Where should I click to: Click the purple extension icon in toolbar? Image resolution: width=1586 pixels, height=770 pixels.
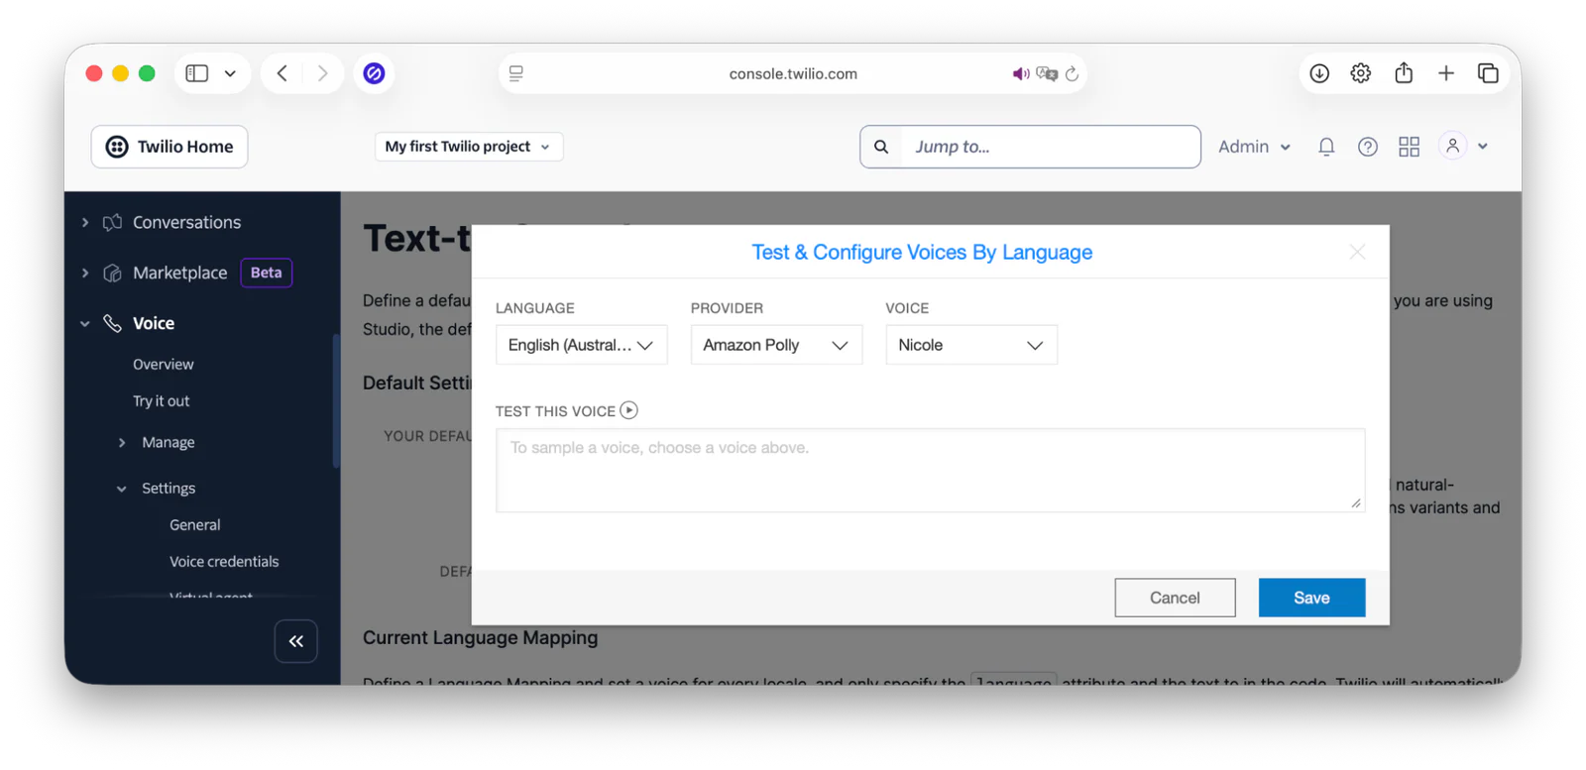tap(374, 73)
